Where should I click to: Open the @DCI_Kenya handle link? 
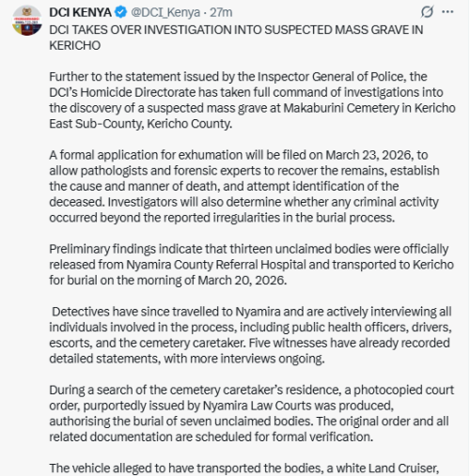tap(165, 12)
